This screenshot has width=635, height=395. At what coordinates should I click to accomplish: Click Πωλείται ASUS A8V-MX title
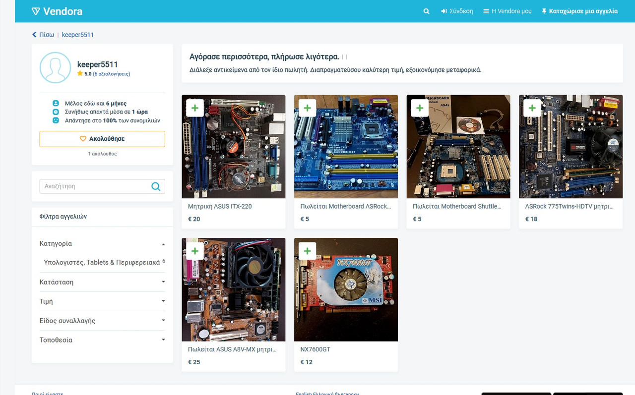pos(233,349)
